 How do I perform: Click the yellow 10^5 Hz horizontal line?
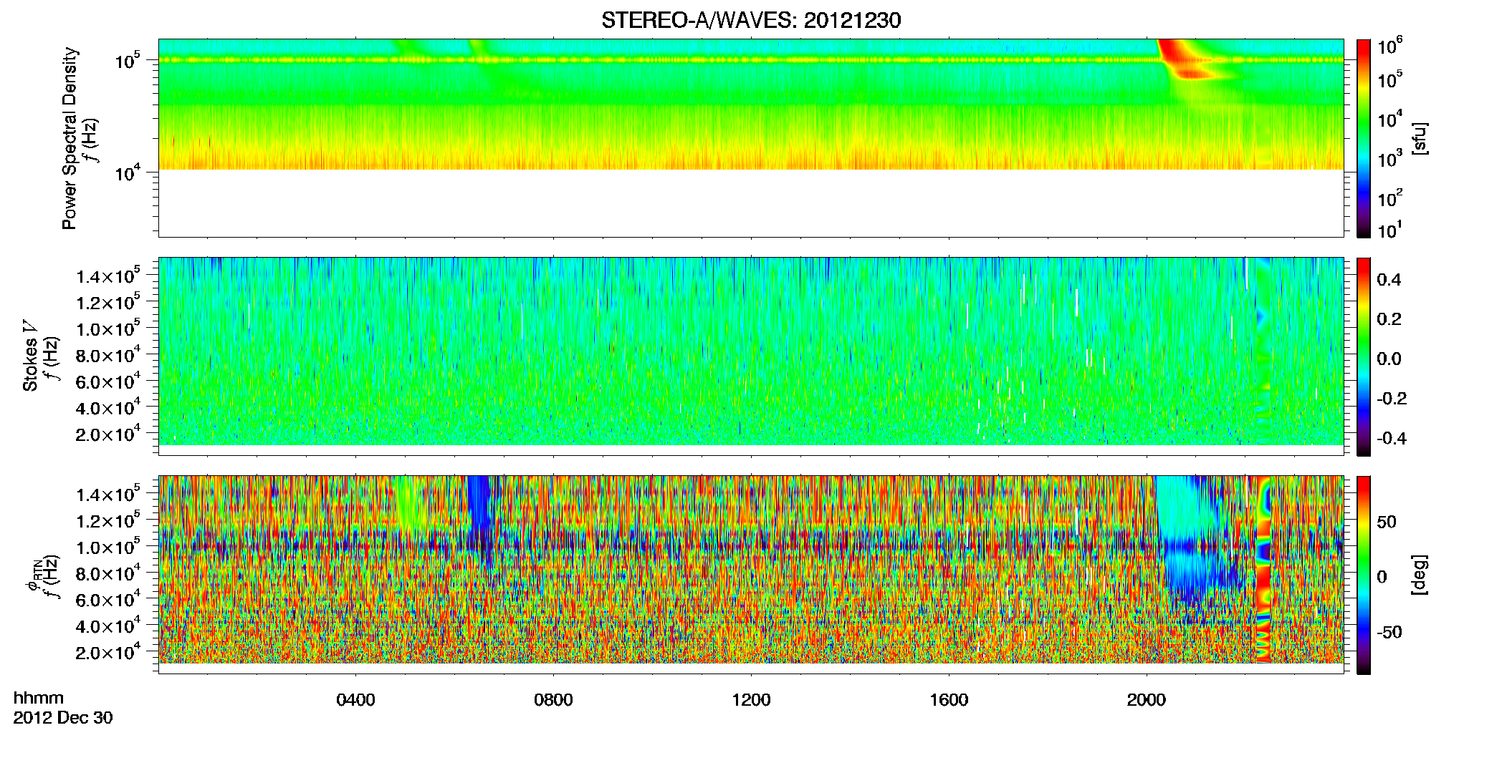751,60
